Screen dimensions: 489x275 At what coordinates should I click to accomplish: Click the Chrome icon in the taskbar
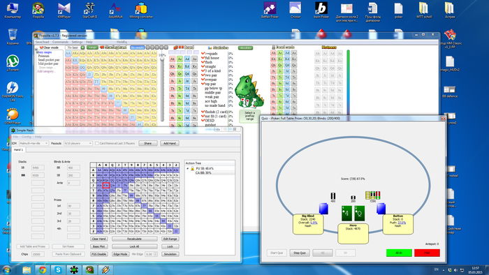42,269
